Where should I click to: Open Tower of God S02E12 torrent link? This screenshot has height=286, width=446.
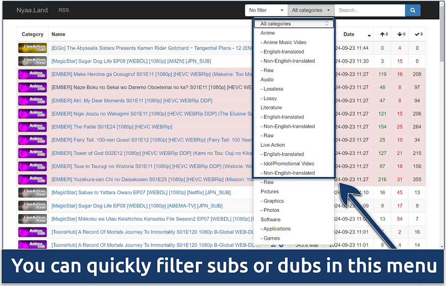point(152,153)
